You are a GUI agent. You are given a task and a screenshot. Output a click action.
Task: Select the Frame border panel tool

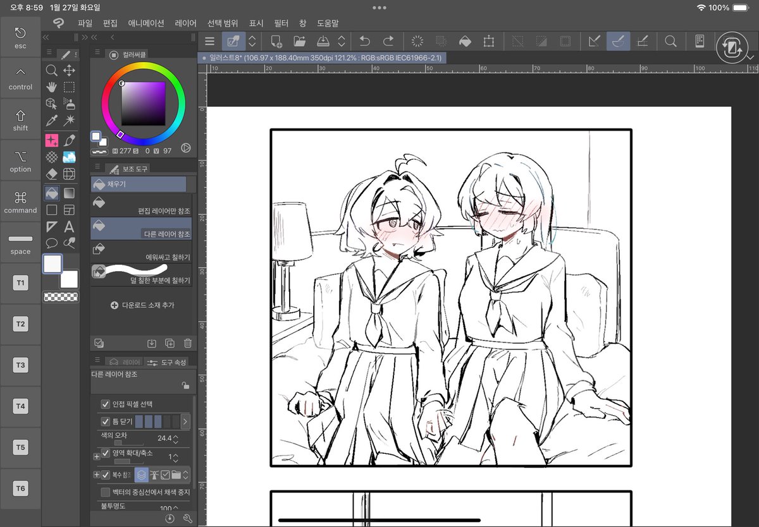[69, 210]
